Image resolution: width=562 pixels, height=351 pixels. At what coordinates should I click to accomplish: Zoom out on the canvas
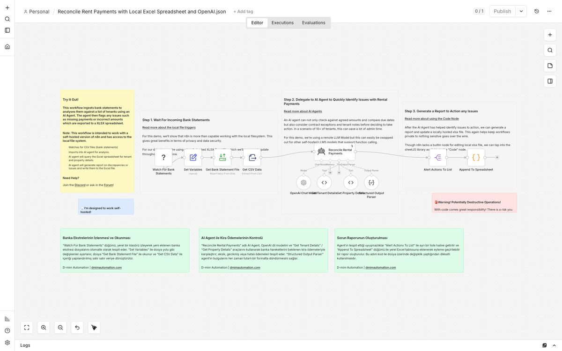click(x=60, y=328)
